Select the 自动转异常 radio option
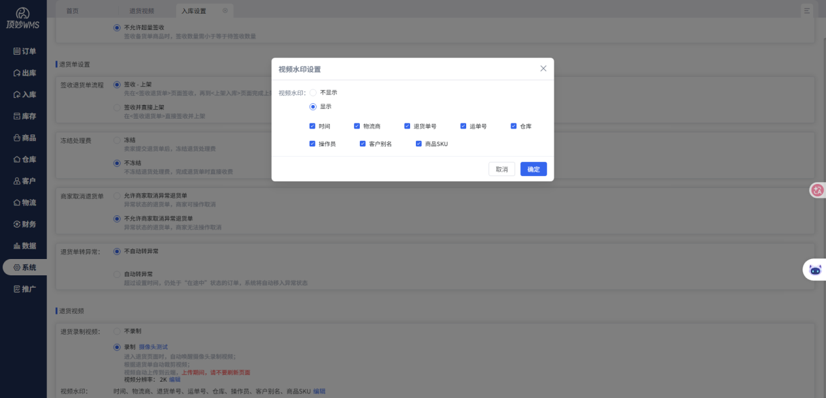Screen dimensions: 826x398 point(117,274)
